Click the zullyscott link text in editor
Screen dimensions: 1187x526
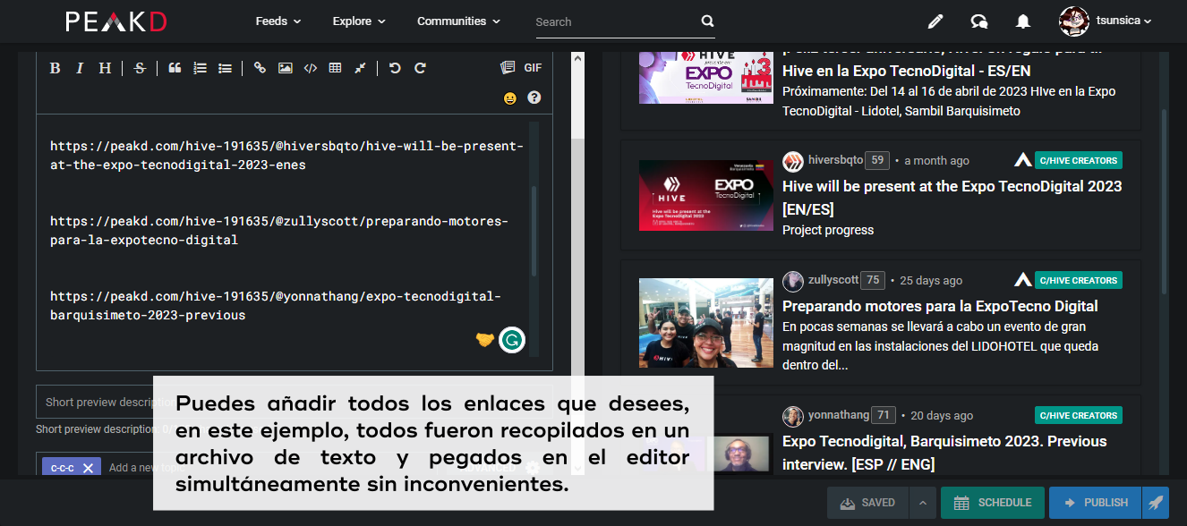point(278,231)
